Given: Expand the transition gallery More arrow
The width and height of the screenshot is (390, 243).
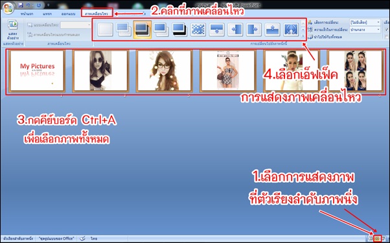Looking at the screenshot, I should tap(303, 36).
